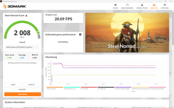Select the Results bar-chart icon
This screenshot has width=174, height=108.
pos(154,5)
